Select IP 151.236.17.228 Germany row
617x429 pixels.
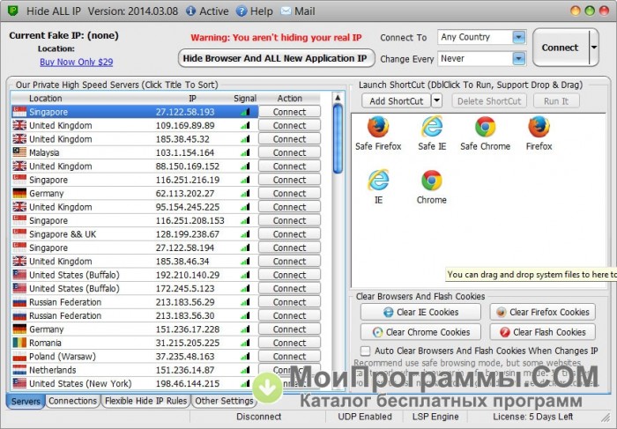click(135, 329)
